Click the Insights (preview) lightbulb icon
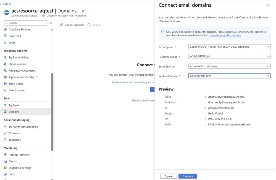This screenshot has width=276, height=180. point(5,155)
